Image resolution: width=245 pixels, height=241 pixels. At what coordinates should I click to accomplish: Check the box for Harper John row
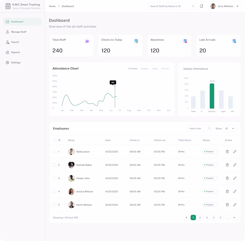tap(54, 178)
